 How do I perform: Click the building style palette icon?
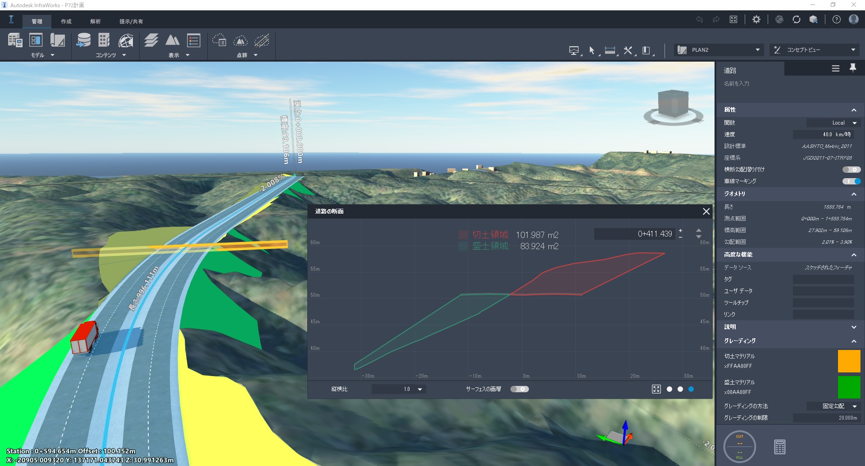104,40
